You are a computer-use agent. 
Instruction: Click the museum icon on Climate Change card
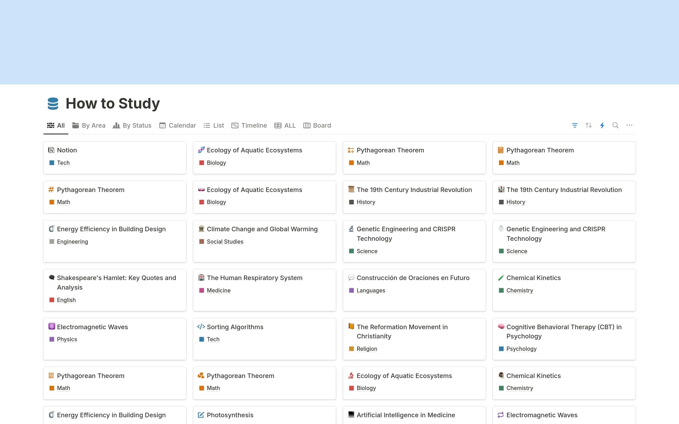coord(201,229)
